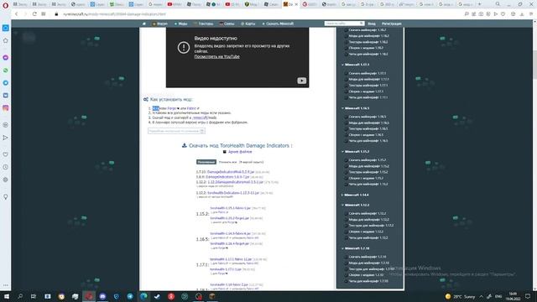This screenshot has height=302, width=537.
Task: Click the Вход login link
Action: tap(372, 23)
